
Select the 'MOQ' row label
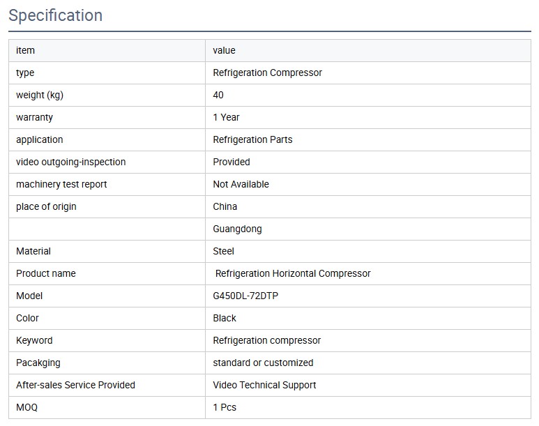[x=26, y=408]
